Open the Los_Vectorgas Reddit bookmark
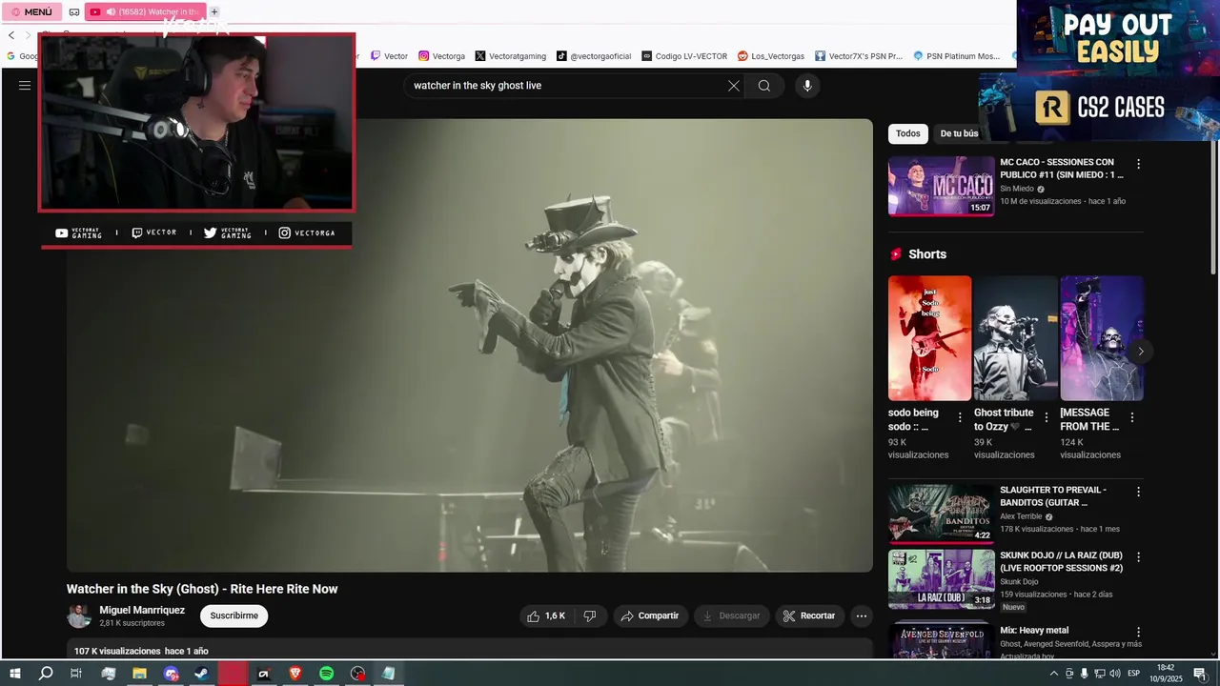The height and width of the screenshot is (686, 1220). [x=771, y=56]
